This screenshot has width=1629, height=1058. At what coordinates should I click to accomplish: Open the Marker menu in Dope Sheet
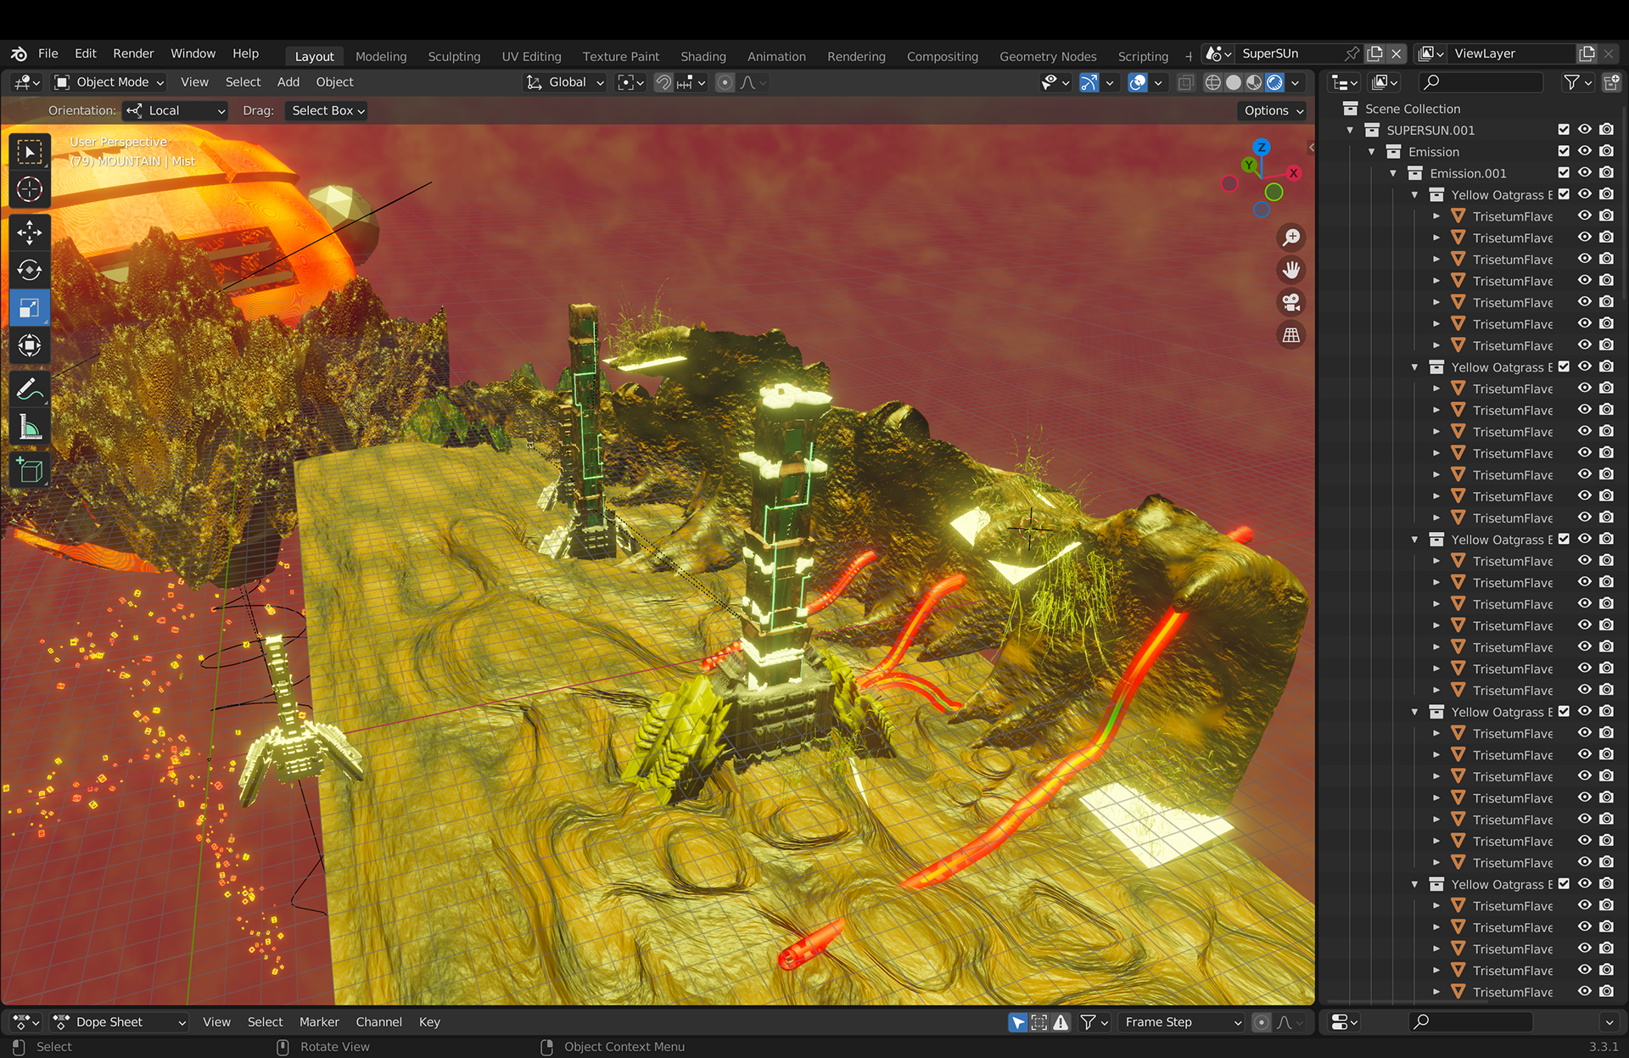(318, 1022)
